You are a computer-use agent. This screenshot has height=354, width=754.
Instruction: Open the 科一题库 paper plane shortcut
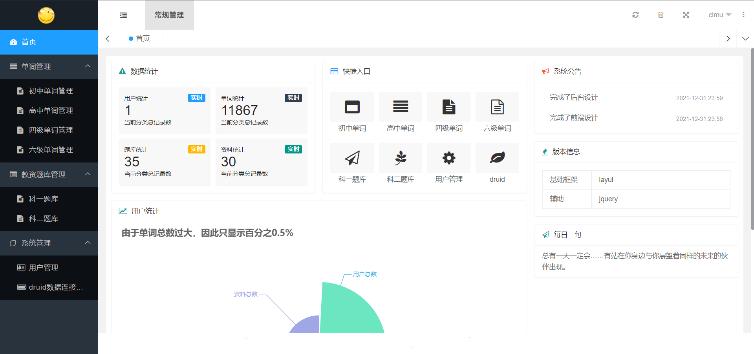point(352,158)
